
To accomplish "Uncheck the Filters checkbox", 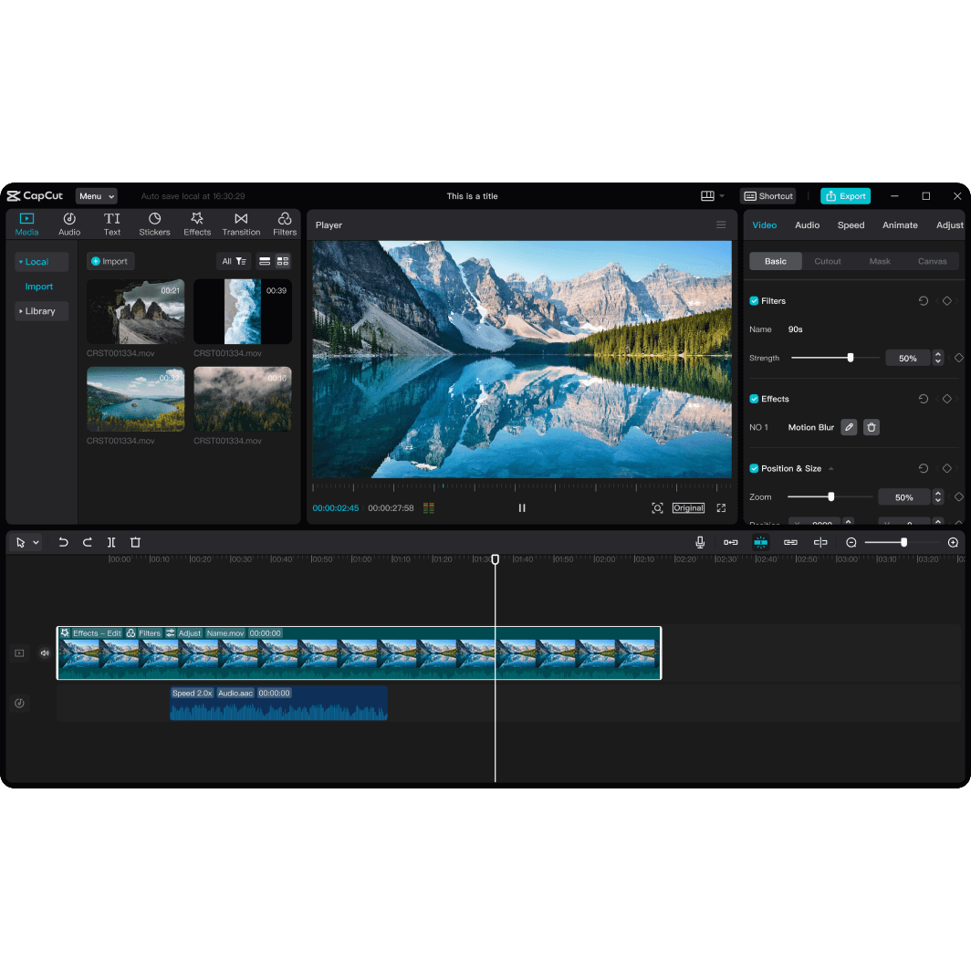I will (x=754, y=301).
